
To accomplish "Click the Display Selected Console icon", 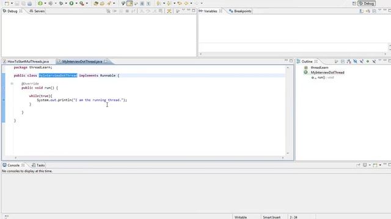I will [365, 165].
